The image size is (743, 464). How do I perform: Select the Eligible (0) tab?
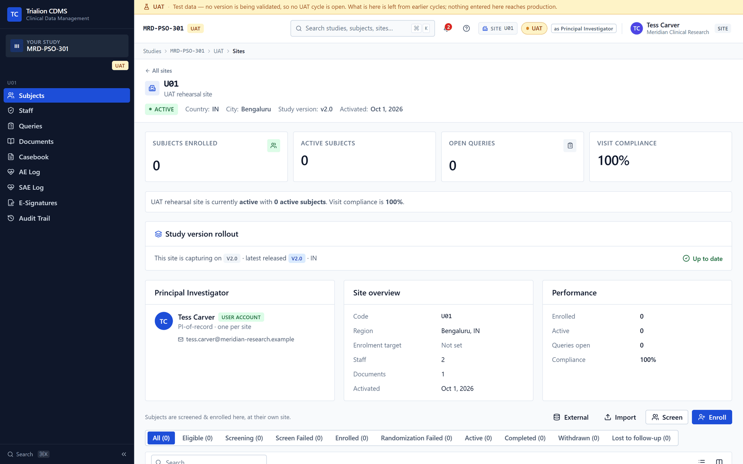pyautogui.click(x=197, y=438)
